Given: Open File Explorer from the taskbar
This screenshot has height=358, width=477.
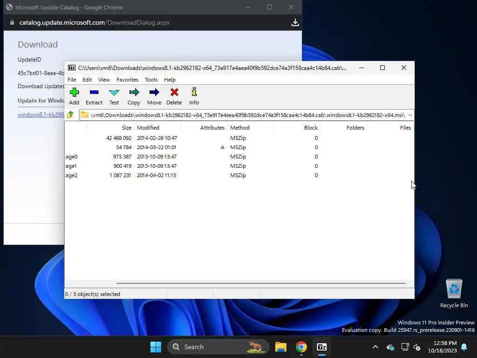Looking at the screenshot, I should (x=281, y=347).
